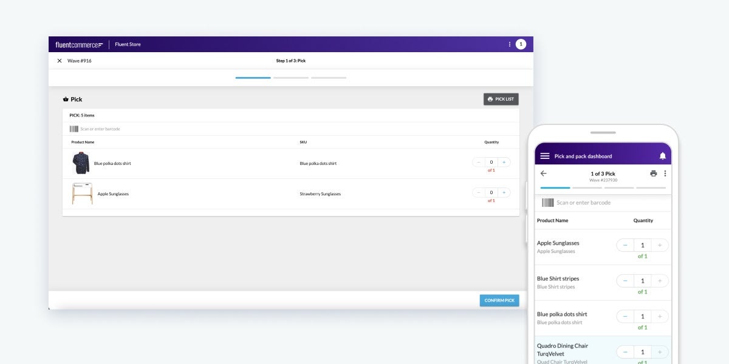The width and height of the screenshot is (729, 364).
Task: Open the three-dot overflow menu in the top bar
Action: click(509, 44)
